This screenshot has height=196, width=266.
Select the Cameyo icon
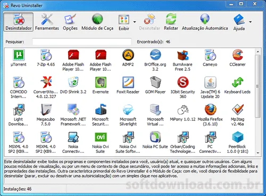click(x=210, y=55)
